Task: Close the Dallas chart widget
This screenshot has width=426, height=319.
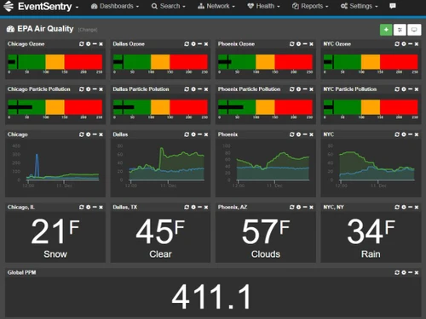Action: point(206,134)
